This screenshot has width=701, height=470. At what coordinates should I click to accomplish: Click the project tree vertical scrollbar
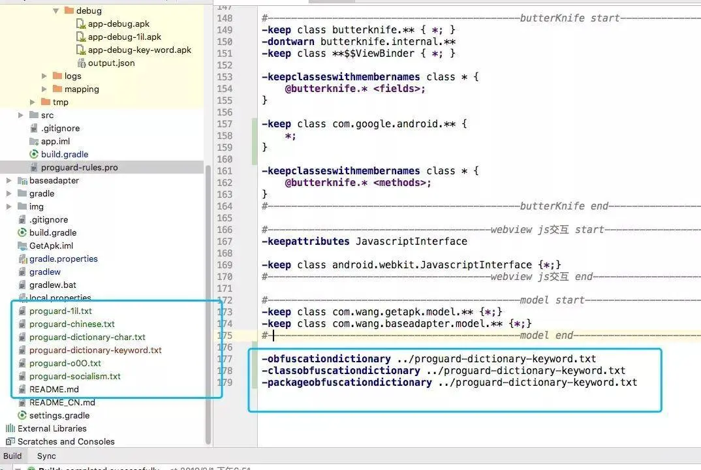pyautogui.click(x=208, y=304)
